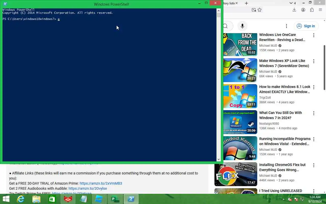This screenshot has height=204, width=326.
Task: Open the browser hamburger menu
Action: point(320,10)
